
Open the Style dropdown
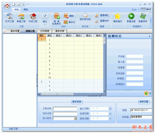136,10
